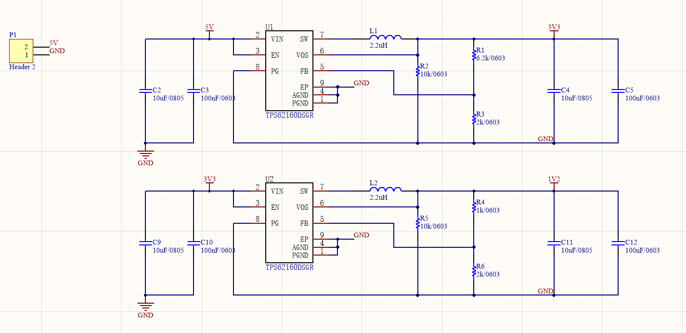Click the C12 designator text

(631, 242)
